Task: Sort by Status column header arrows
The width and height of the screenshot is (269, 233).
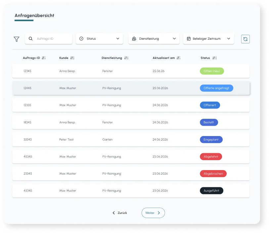Action: [214, 58]
